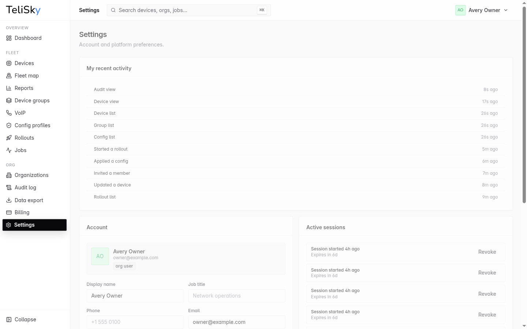Collapse the sidebar
The width and height of the screenshot is (527, 329).
tap(35, 319)
